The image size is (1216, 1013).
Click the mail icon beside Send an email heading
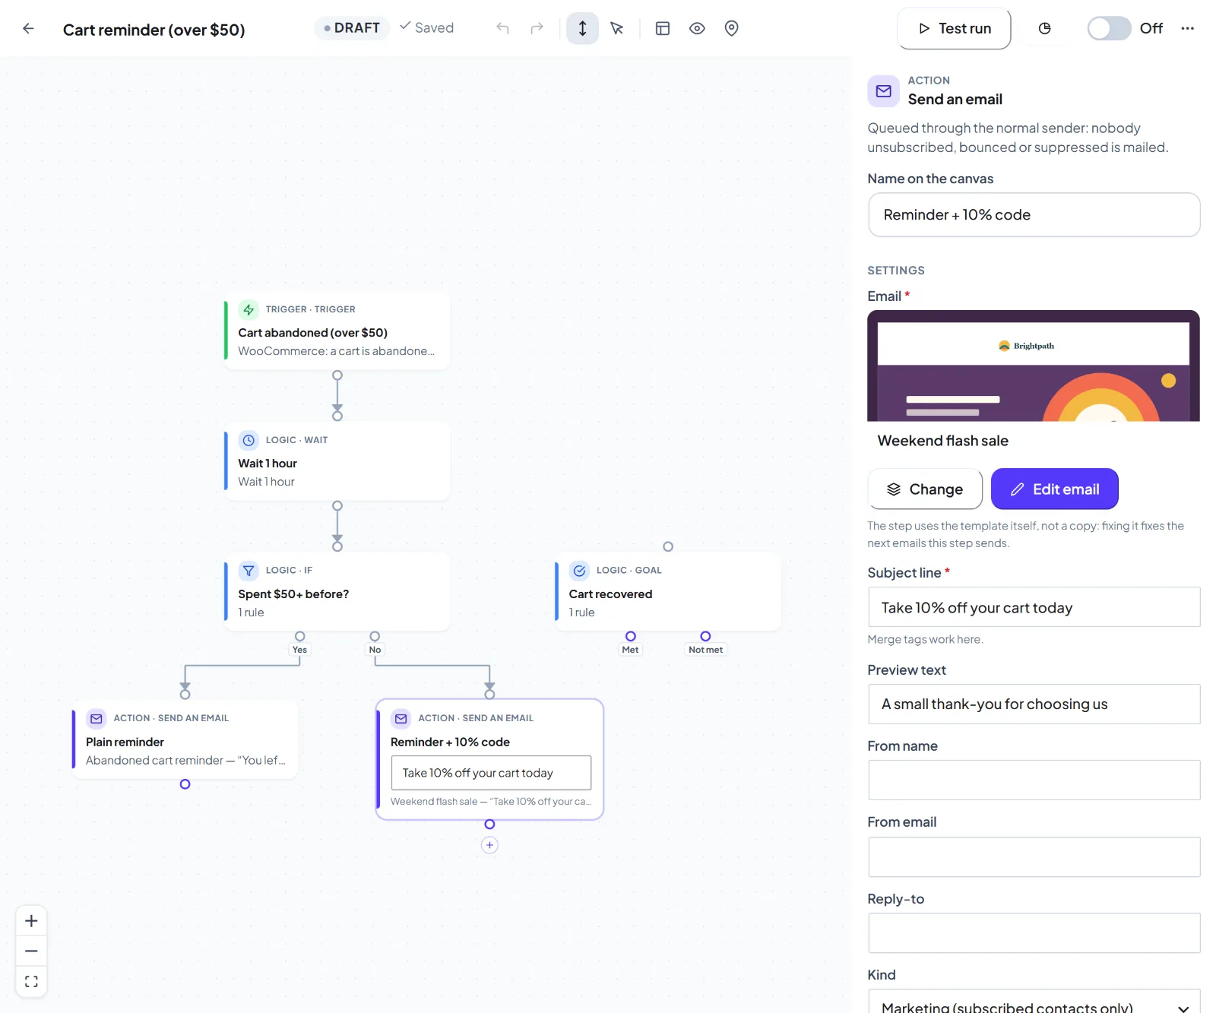pyautogui.click(x=883, y=91)
